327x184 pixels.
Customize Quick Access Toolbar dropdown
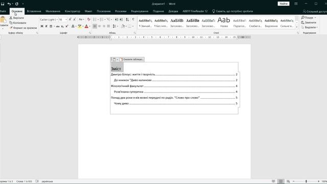[23, 4]
